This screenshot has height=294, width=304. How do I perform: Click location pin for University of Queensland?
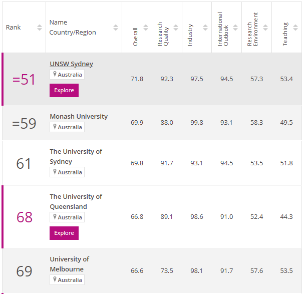pos(55,217)
